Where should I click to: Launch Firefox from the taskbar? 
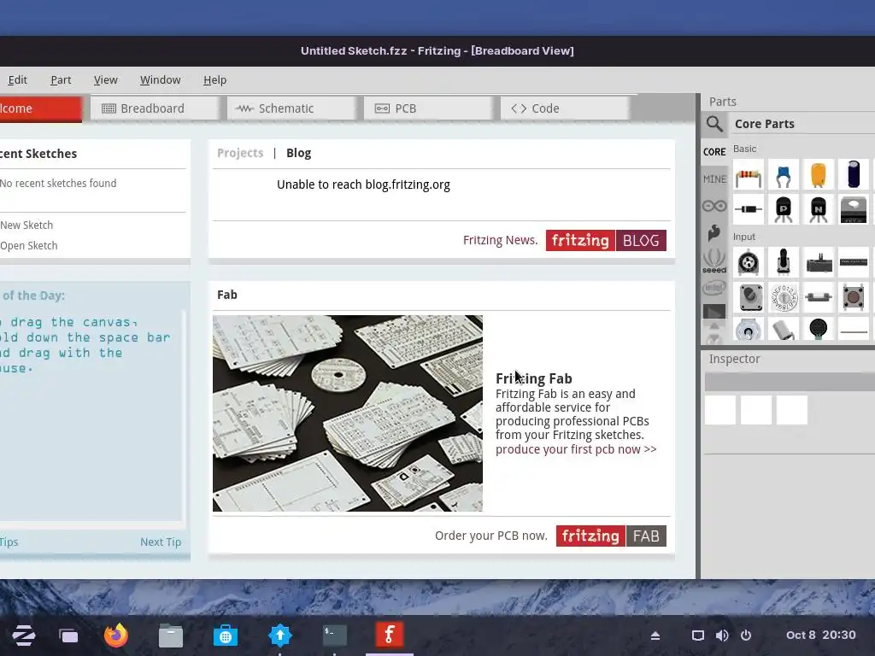pyautogui.click(x=116, y=635)
